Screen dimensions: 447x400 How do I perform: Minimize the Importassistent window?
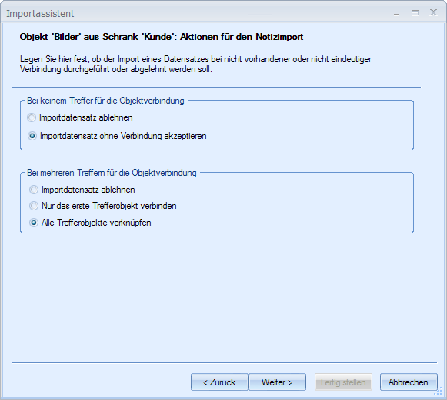pyautogui.click(x=396, y=13)
